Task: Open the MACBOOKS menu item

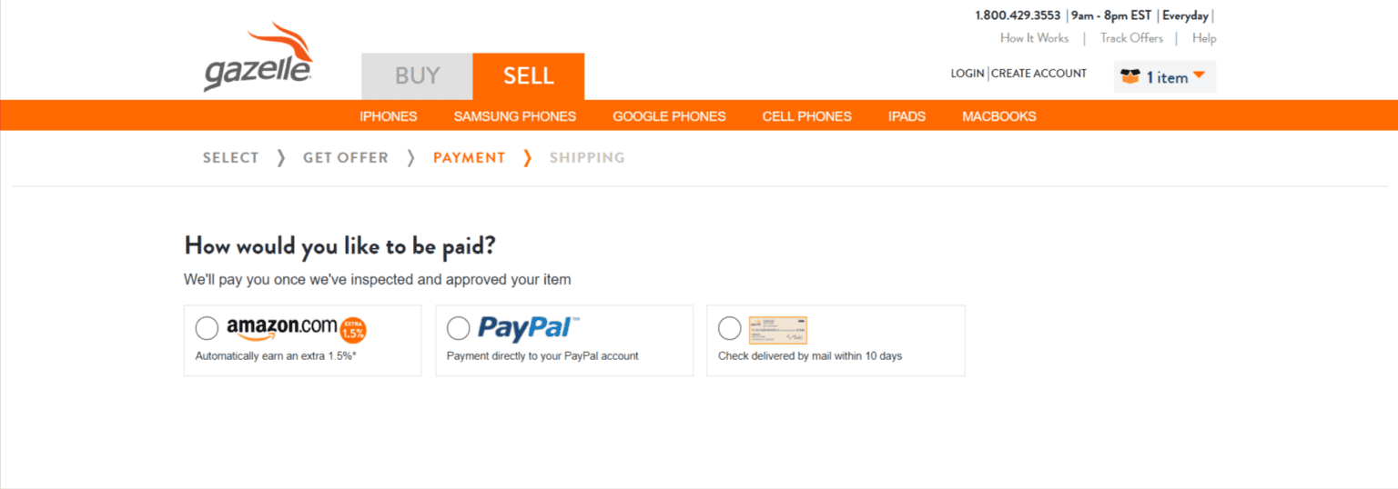Action: coord(999,116)
